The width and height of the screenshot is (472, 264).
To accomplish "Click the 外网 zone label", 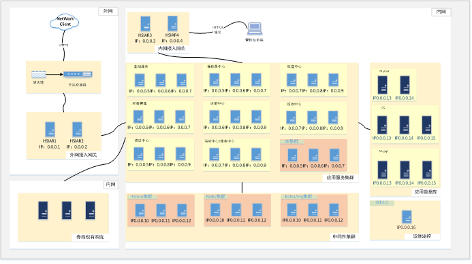I will 108,11.
